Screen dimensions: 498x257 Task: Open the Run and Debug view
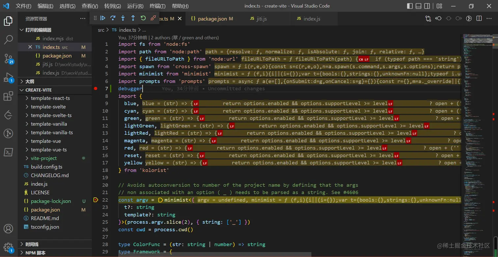point(8,78)
